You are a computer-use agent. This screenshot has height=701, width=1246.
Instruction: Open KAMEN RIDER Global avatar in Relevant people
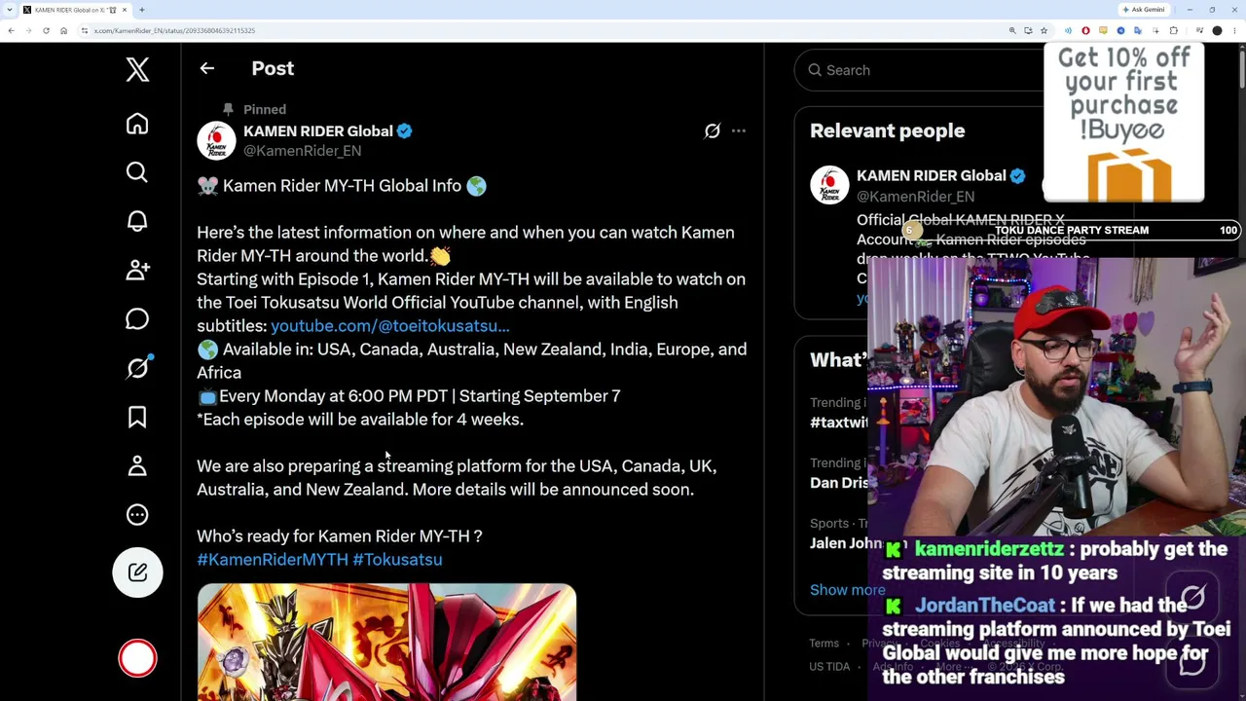click(829, 185)
